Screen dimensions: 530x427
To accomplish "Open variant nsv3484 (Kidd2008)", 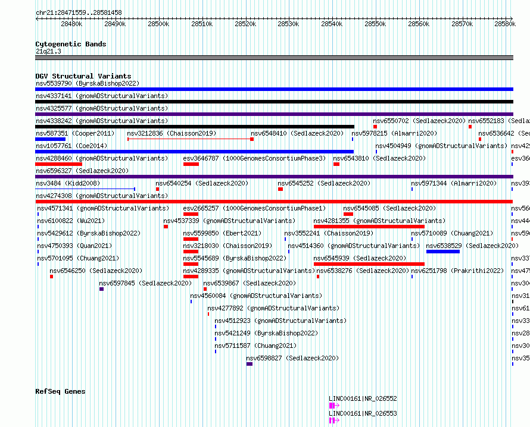I will [x=68, y=183].
